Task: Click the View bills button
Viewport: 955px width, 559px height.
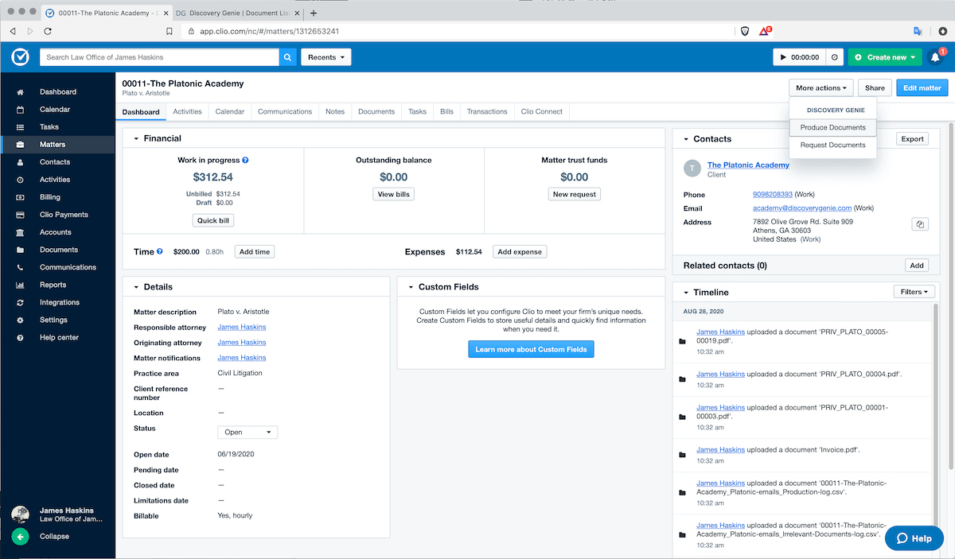Action: [x=394, y=194]
